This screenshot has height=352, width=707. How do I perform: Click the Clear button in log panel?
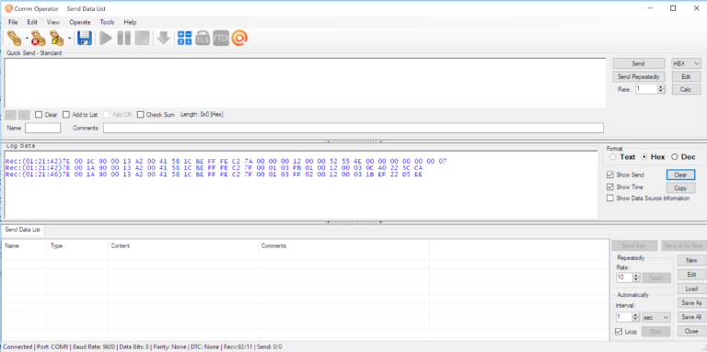tap(680, 175)
